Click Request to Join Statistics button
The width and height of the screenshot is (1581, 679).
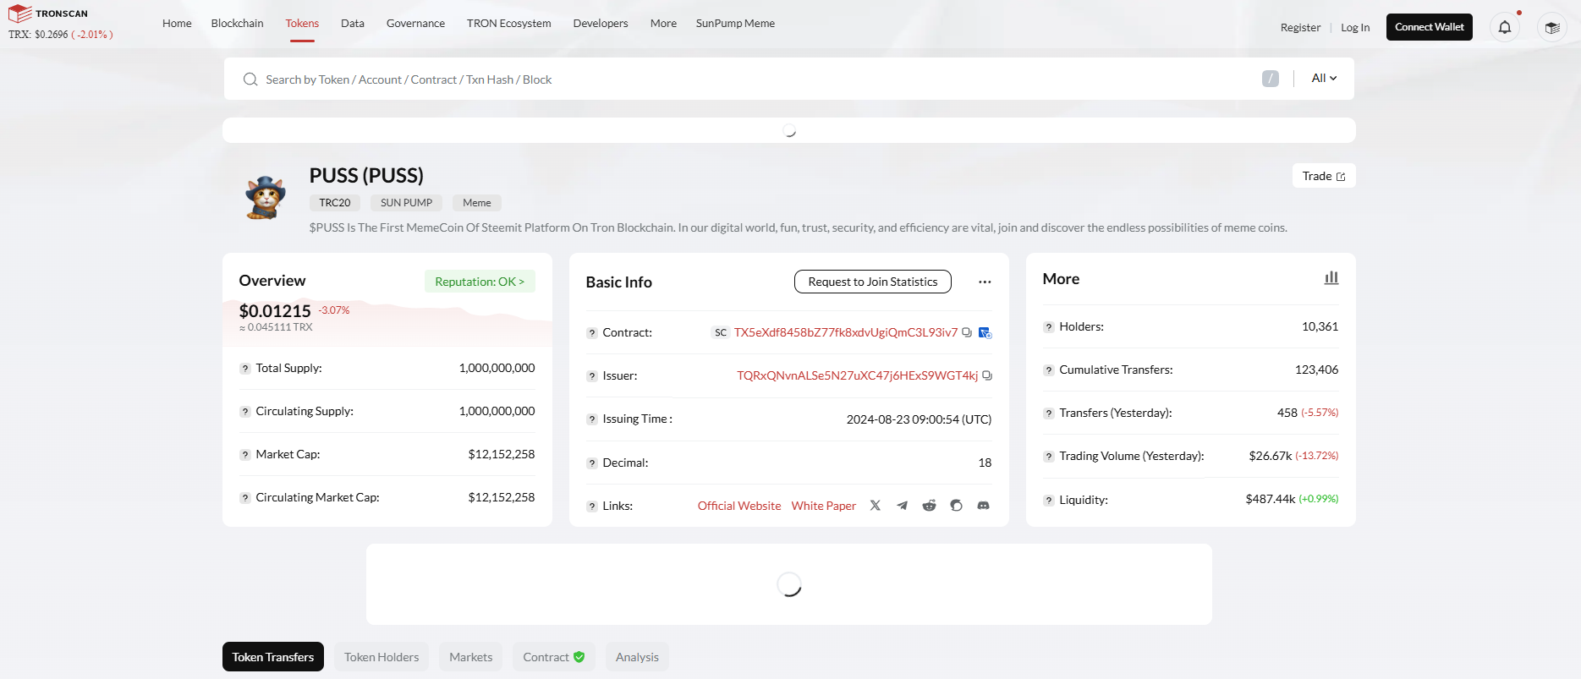tap(873, 282)
